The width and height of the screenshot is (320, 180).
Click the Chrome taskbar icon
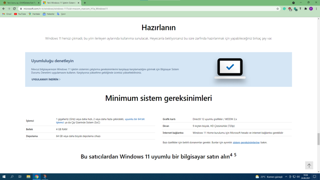[37, 177]
